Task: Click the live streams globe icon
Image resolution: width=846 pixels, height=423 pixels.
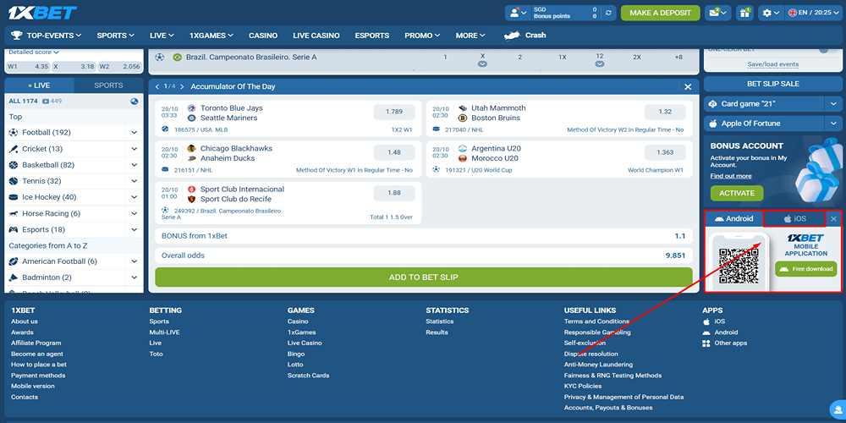Action: [134, 102]
